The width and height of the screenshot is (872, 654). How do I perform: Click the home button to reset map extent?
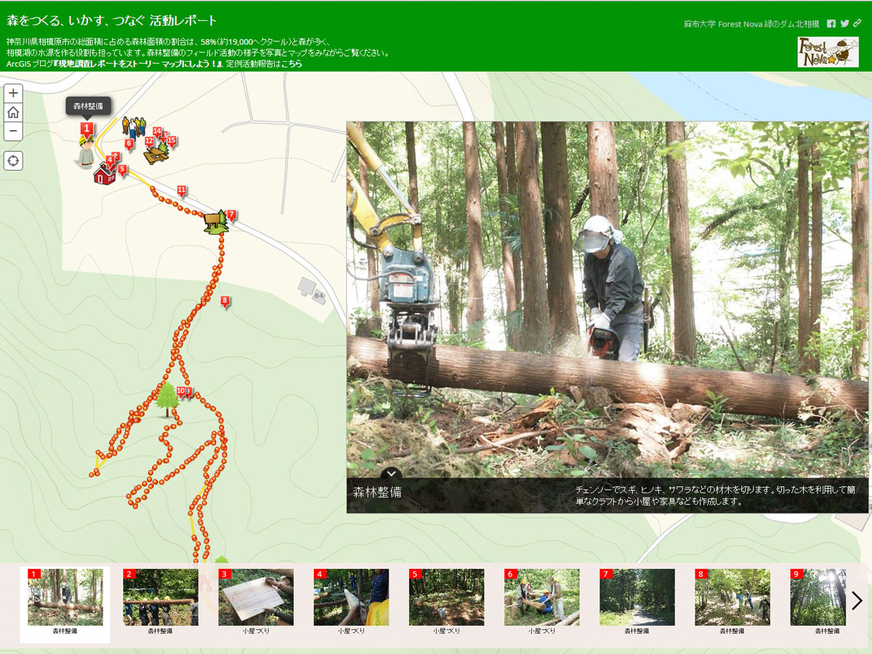tap(12, 113)
